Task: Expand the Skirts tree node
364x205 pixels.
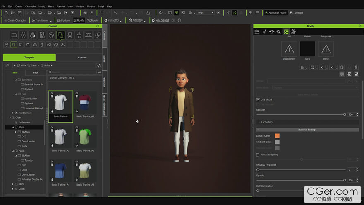Action: 13,184
